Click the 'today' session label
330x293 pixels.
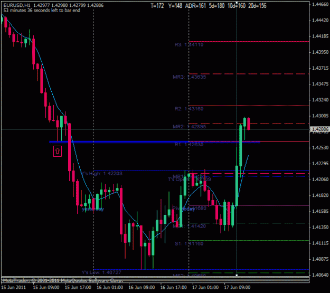coord(188,209)
